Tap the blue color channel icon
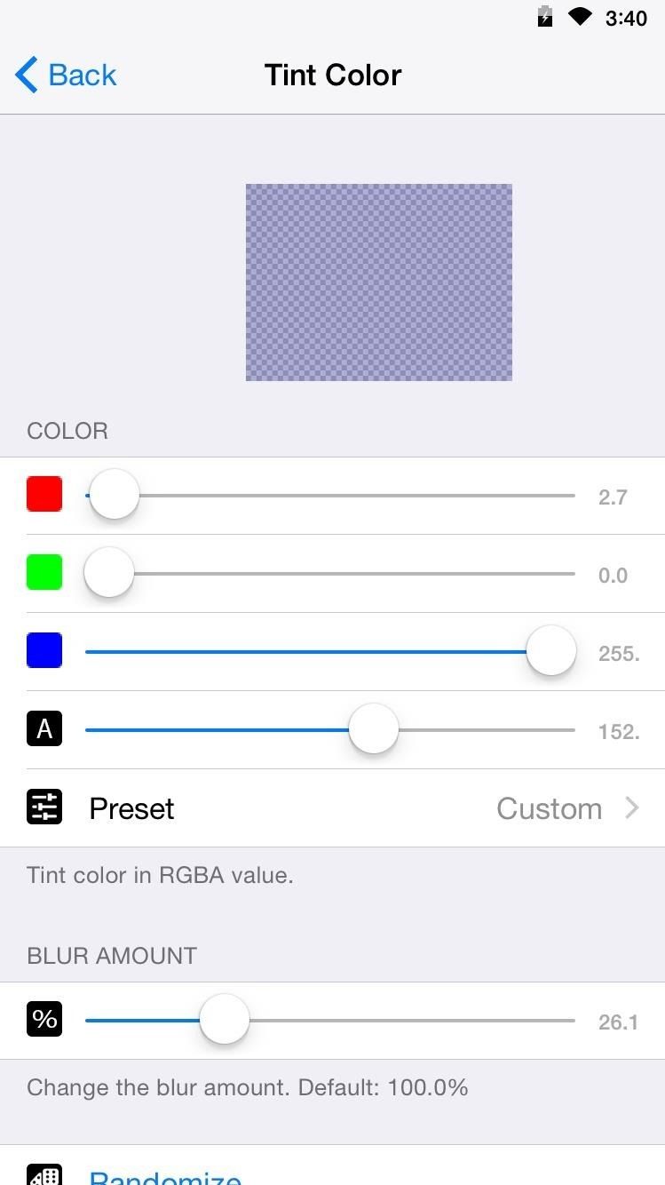 tap(44, 650)
